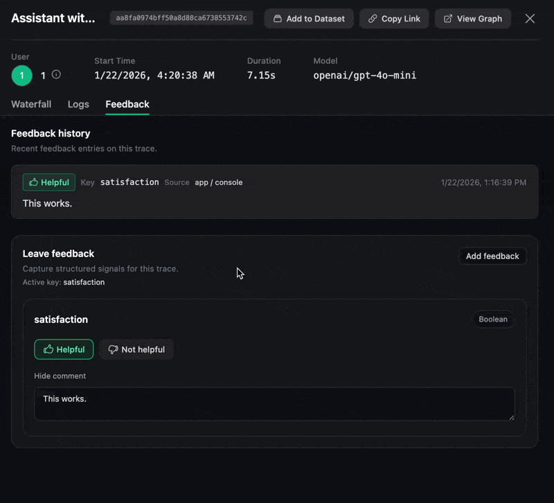Click the Helpful badge in feedback history

49,182
